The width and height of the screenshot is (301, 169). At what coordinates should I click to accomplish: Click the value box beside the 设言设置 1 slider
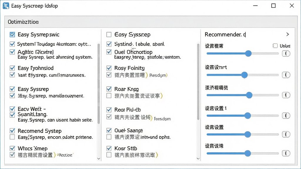point(286,116)
